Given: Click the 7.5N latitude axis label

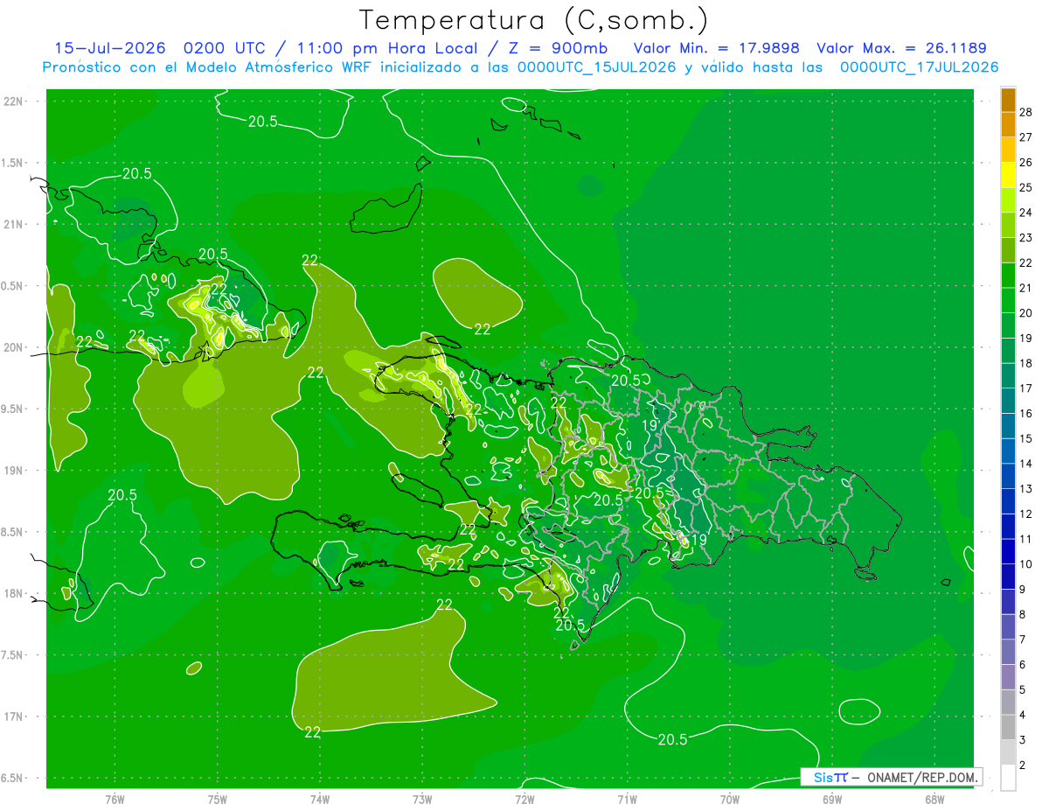Looking at the screenshot, I should 12,655.
